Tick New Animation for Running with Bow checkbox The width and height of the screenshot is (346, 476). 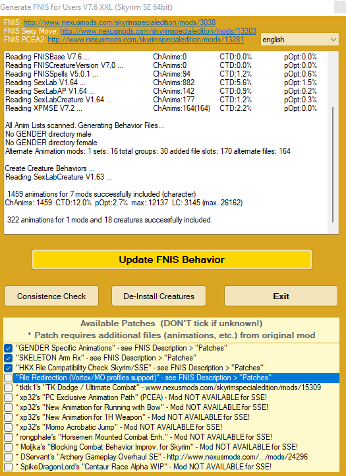click(8, 407)
